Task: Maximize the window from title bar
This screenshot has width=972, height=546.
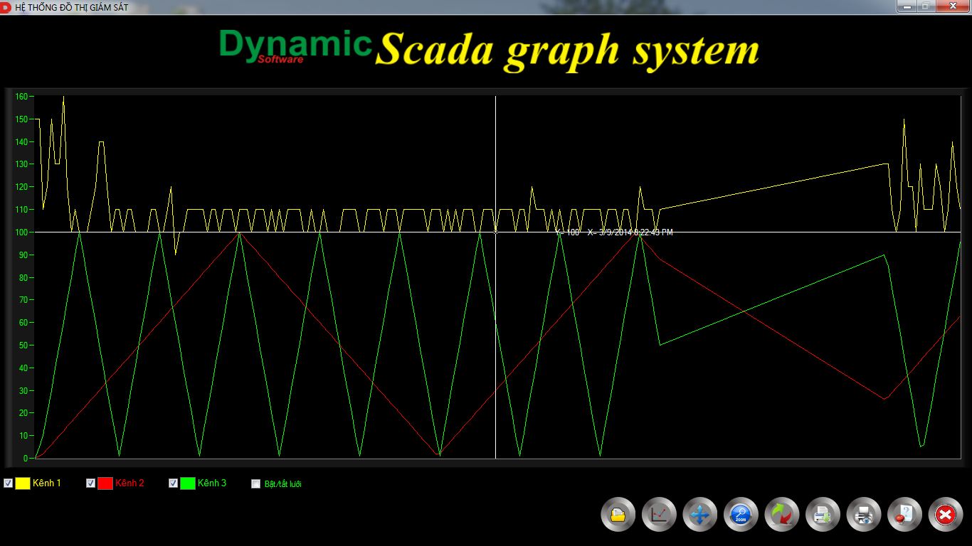Action: click(925, 6)
